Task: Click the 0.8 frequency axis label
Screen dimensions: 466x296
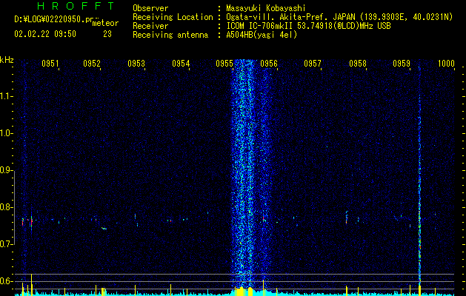Action: [x=6, y=207]
